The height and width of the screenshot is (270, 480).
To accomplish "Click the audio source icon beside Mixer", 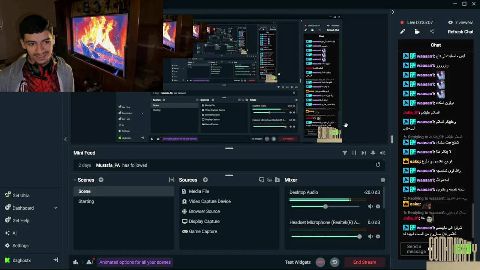I will [x=269, y=180].
